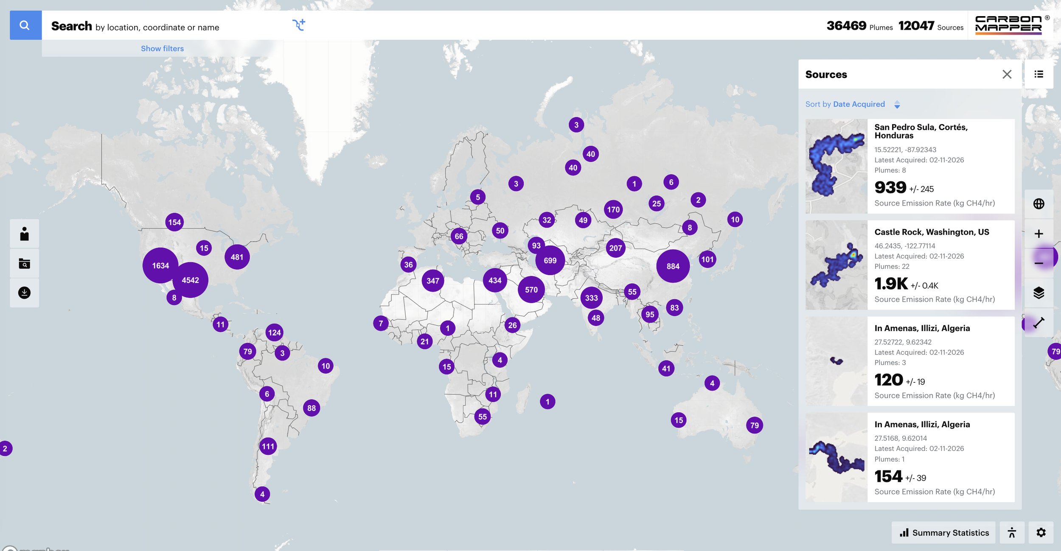The image size is (1061, 551).
Task: Select the ruler measure tool
Action: [x=1039, y=323]
